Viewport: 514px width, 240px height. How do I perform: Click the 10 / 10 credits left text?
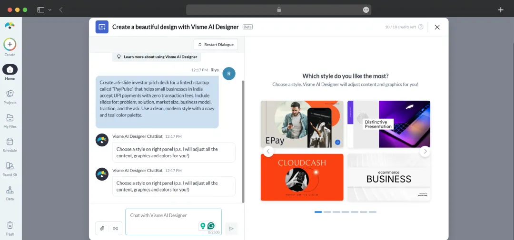(400, 27)
